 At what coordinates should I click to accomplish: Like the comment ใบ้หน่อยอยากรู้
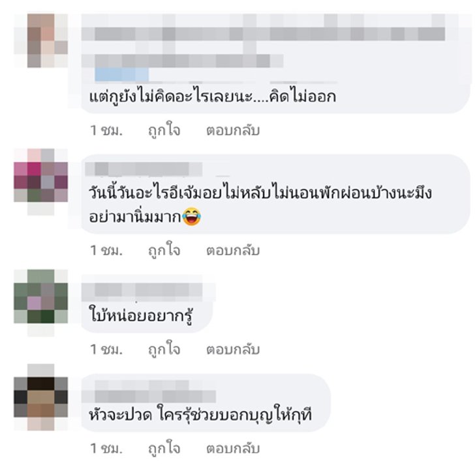[164, 350]
